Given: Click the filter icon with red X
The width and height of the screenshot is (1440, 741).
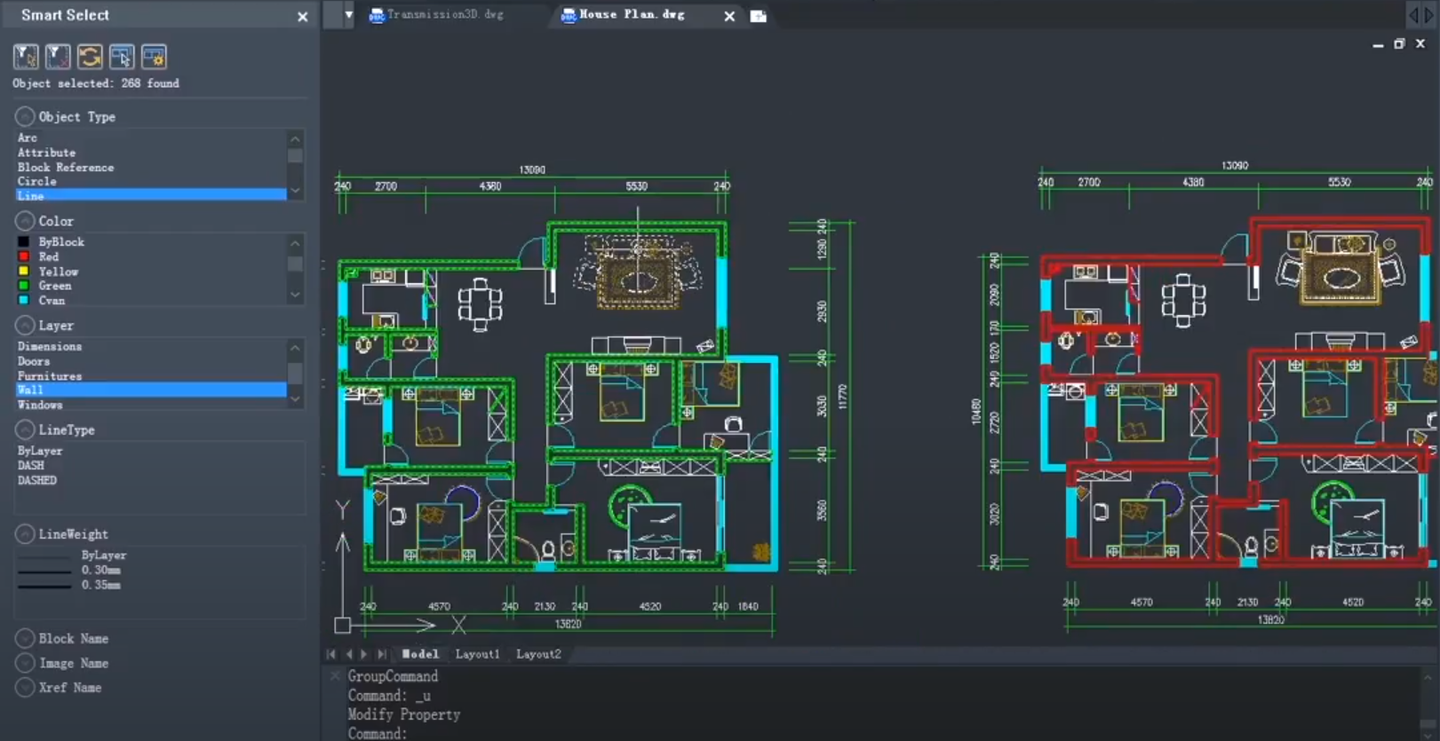Looking at the screenshot, I should (x=58, y=57).
